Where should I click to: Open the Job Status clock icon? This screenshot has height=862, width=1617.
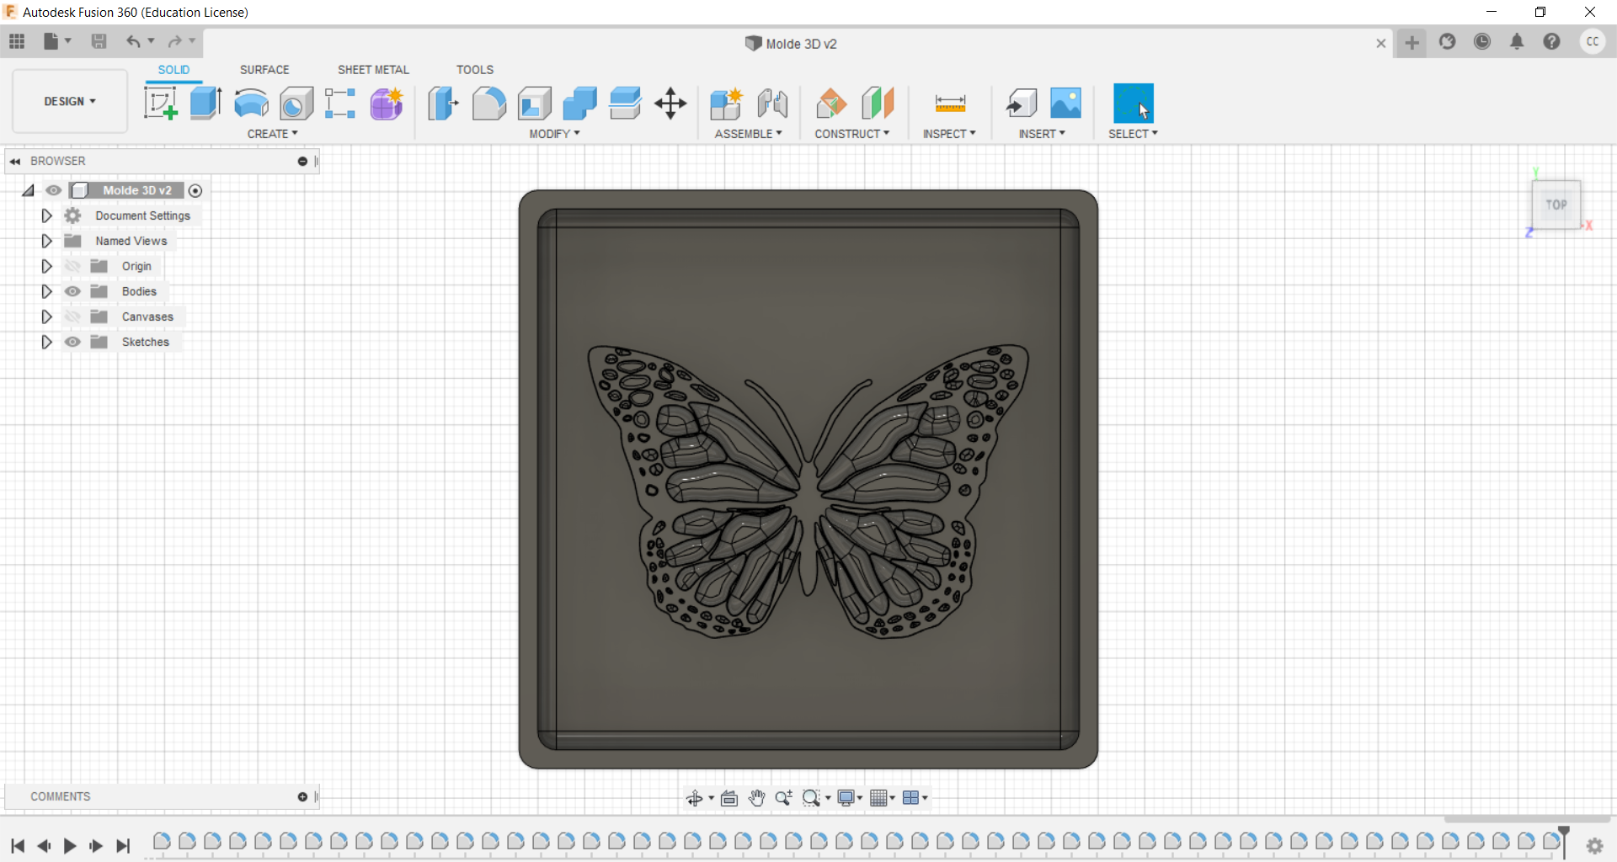pos(1482,42)
